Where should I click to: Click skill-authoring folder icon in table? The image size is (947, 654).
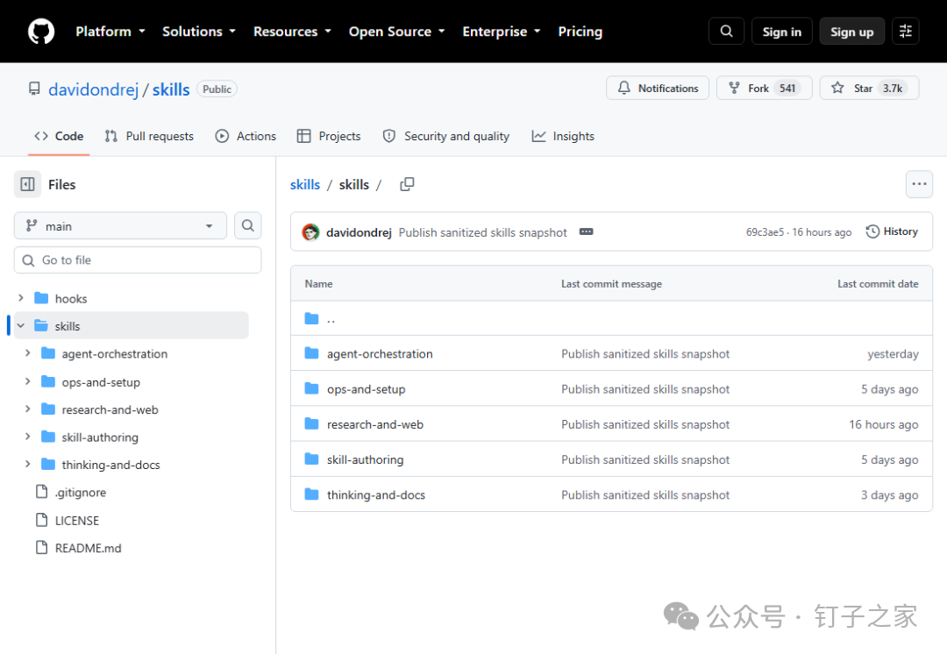[x=311, y=459]
